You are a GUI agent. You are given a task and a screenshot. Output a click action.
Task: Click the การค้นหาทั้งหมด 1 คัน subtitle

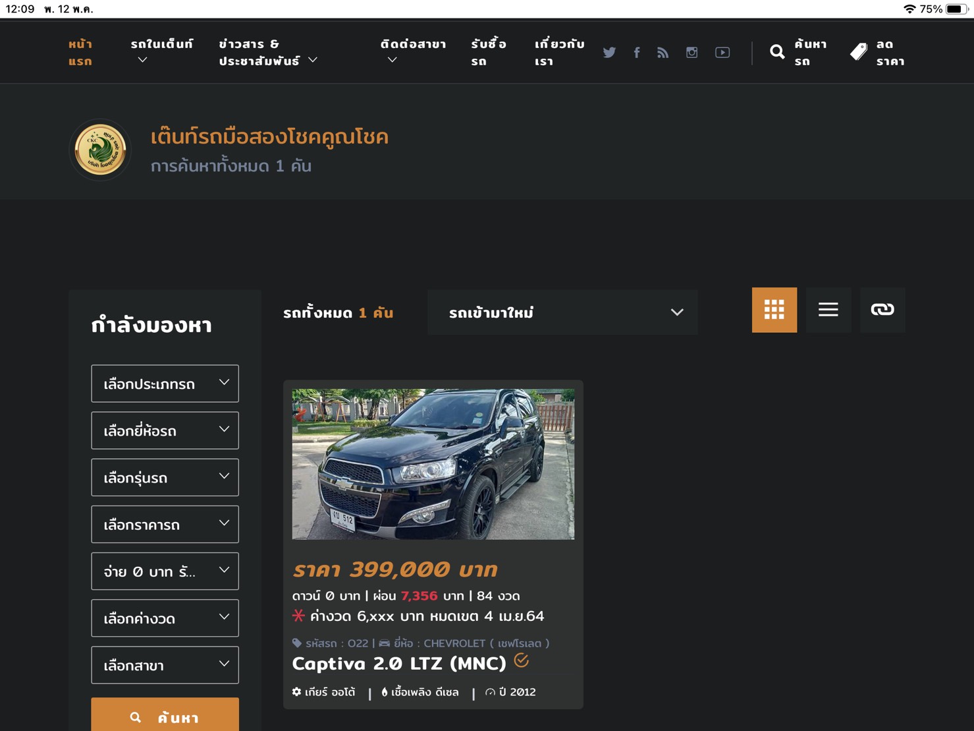coord(231,165)
